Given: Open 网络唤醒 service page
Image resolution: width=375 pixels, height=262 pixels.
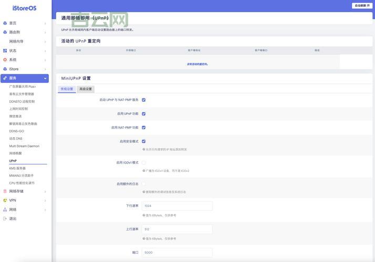Looking at the screenshot, I should pyautogui.click(x=15, y=153).
